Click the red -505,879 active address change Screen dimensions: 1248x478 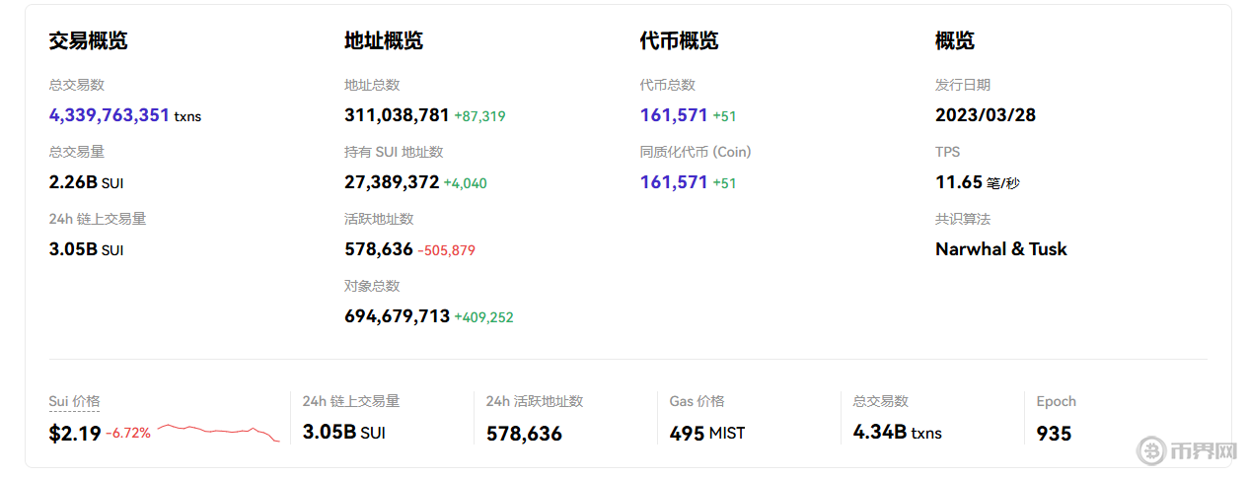click(x=446, y=250)
